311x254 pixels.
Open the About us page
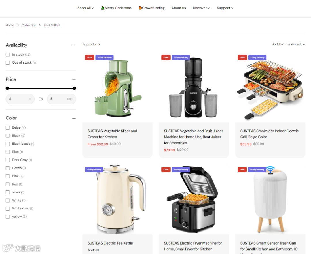(x=179, y=8)
